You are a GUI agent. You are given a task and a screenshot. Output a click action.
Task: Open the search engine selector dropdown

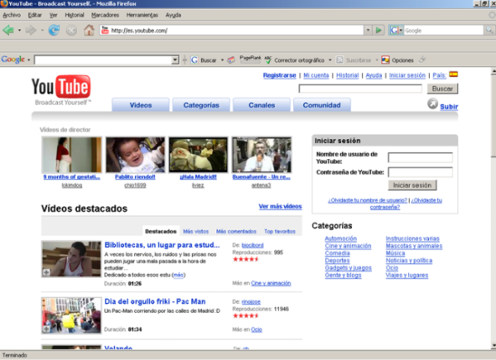(400, 31)
